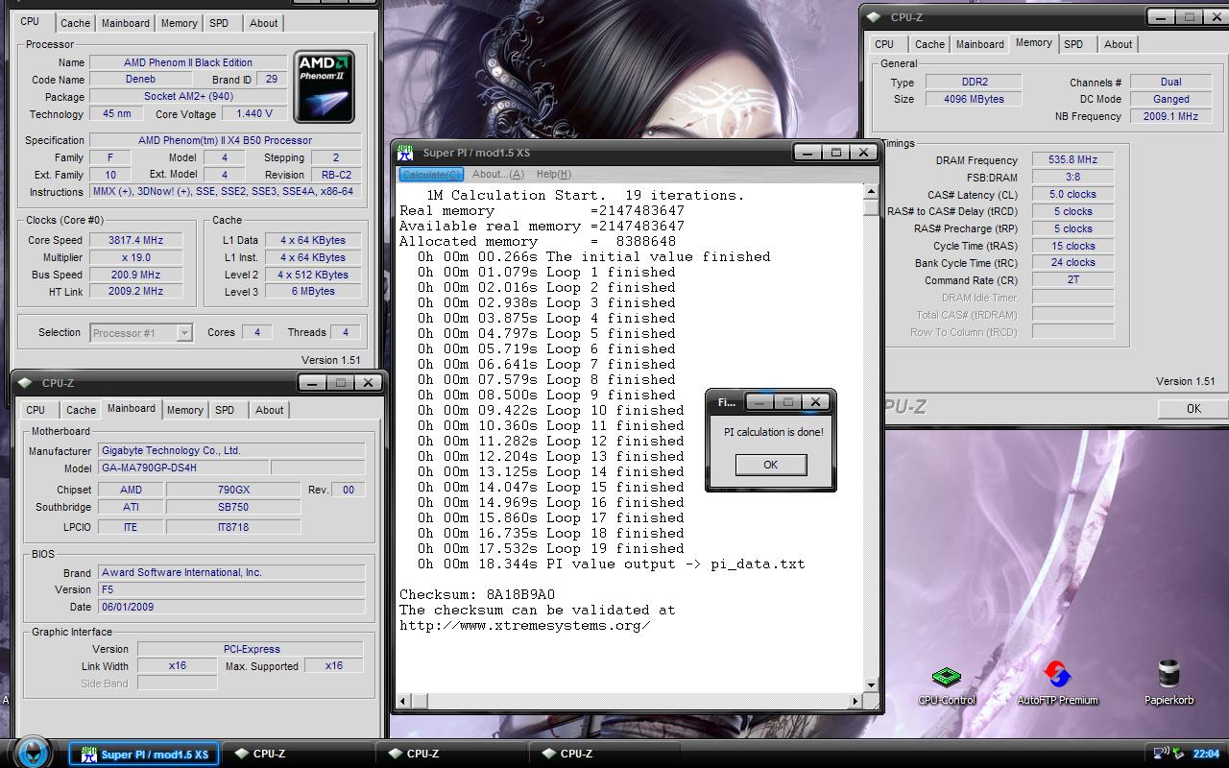Open AutoFTP Premium desktop icon
The image size is (1229, 768).
point(1057,684)
